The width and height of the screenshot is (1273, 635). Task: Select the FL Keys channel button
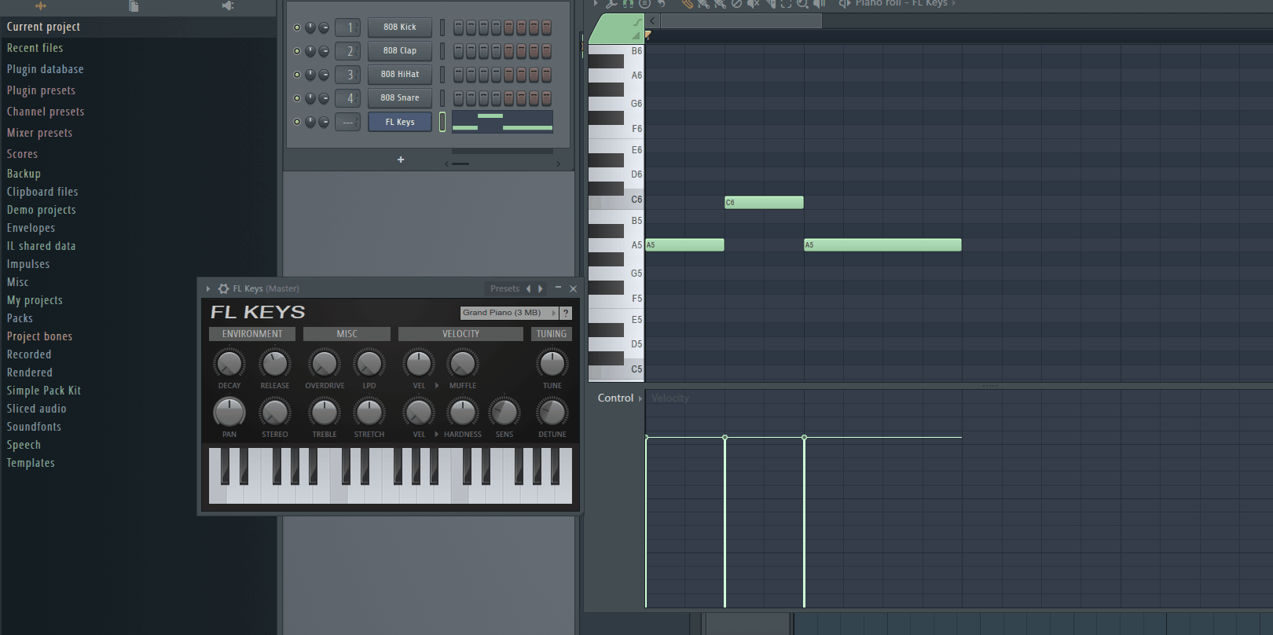point(400,122)
